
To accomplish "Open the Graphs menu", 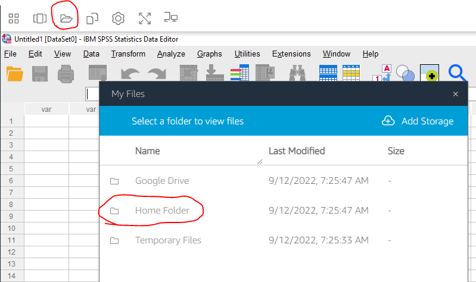I will [x=210, y=54].
